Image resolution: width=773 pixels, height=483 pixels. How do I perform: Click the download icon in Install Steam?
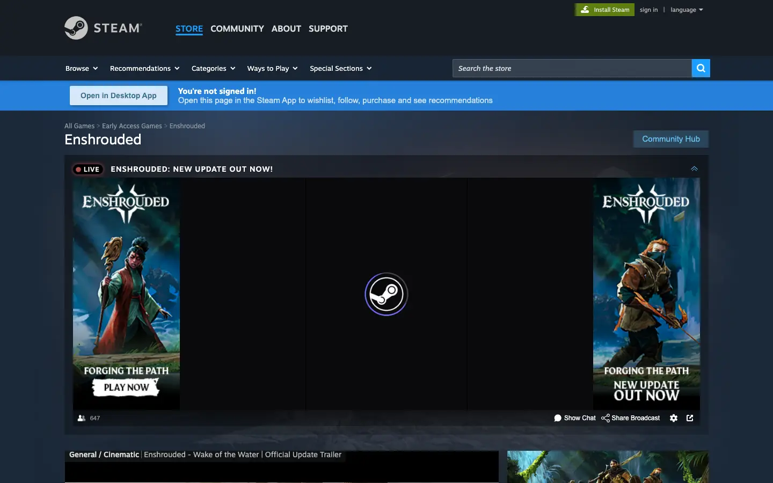point(585,10)
